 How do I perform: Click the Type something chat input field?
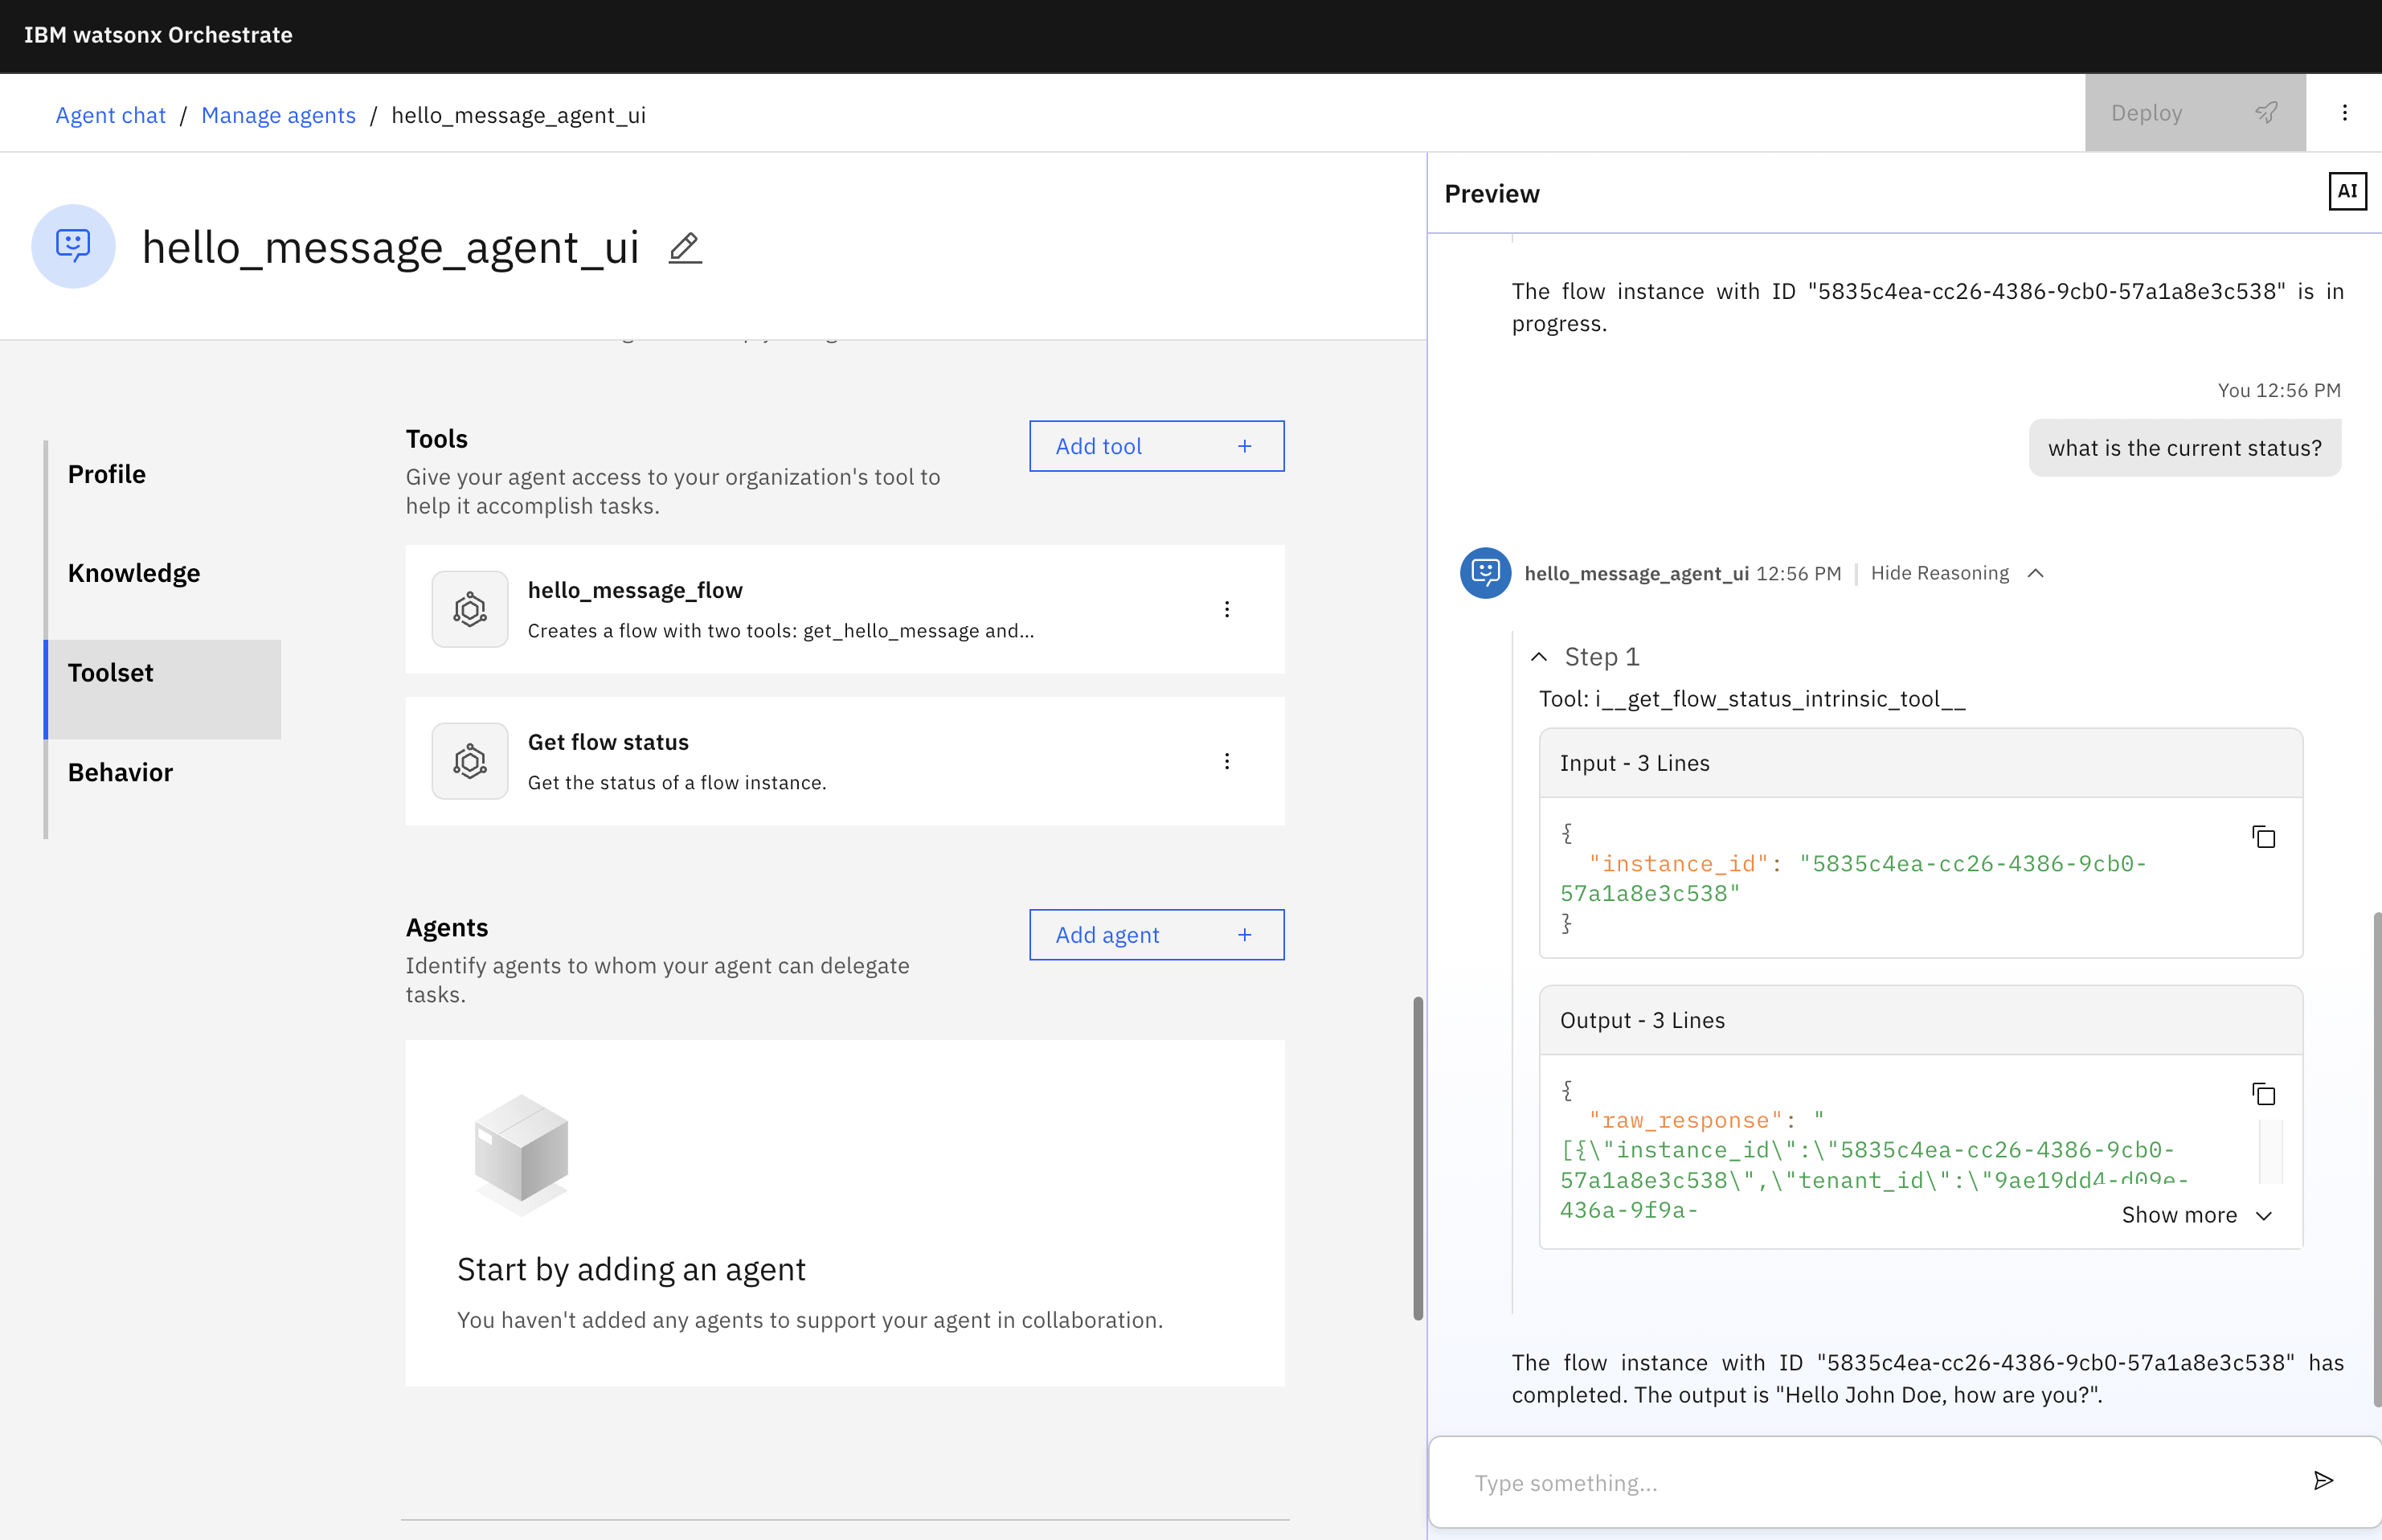(x=1879, y=1482)
